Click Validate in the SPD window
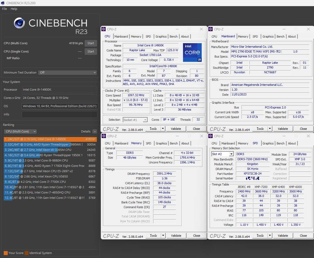The image size is (314, 258). 283,236
